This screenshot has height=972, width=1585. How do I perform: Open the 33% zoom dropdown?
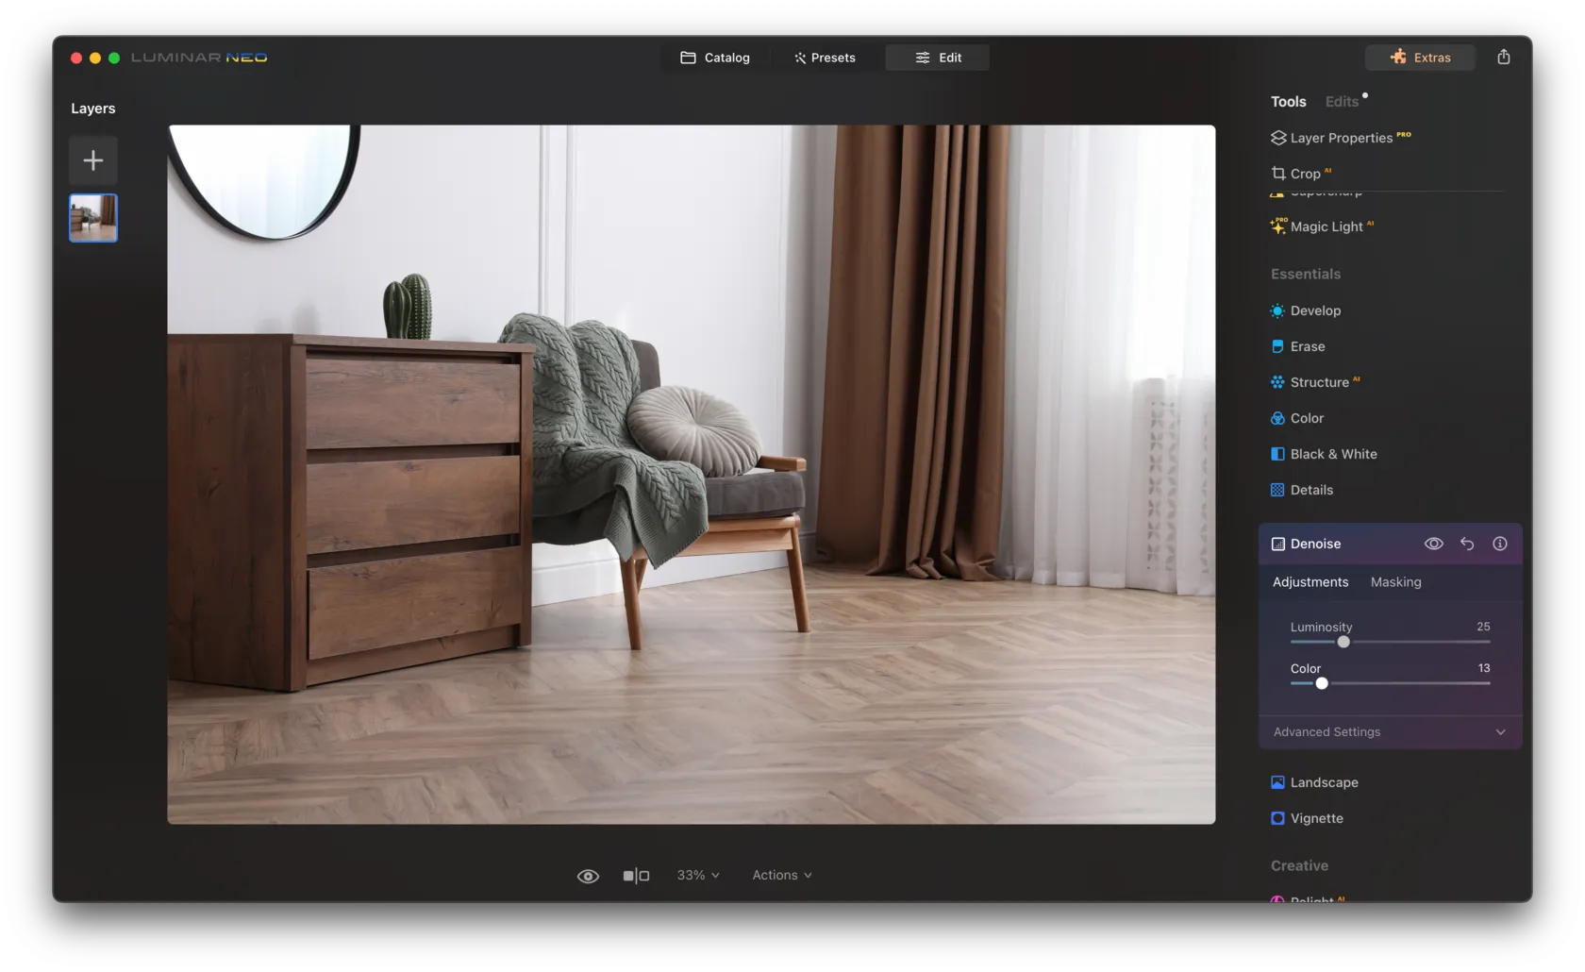(698, 876)
